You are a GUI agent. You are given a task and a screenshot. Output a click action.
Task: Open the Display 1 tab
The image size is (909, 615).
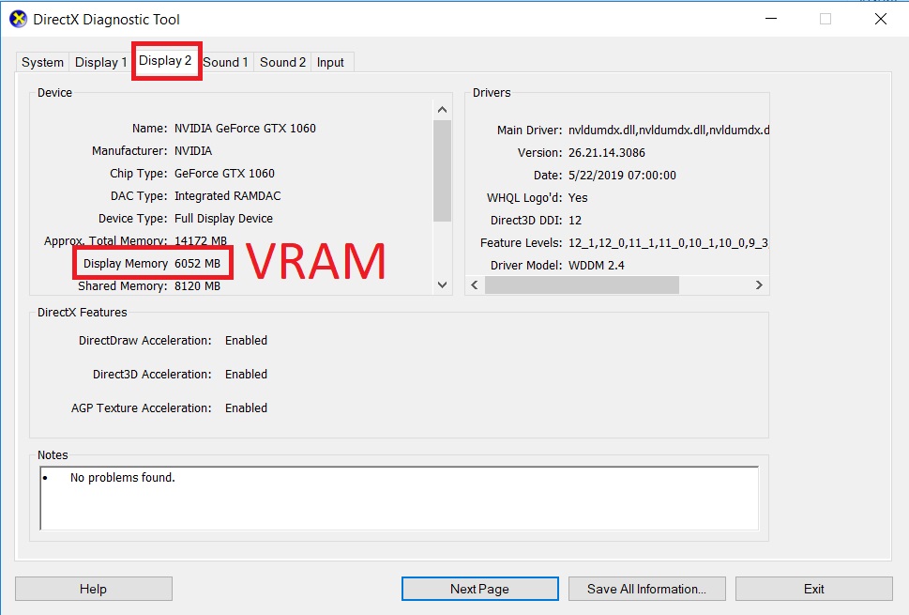pos(100,62)
